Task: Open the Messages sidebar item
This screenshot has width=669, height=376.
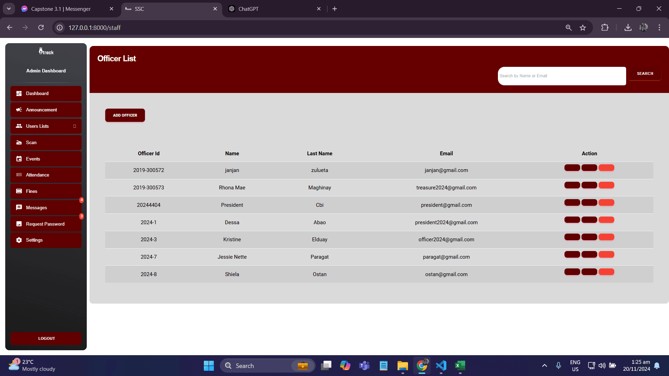Action: click(x=46, y=207)
